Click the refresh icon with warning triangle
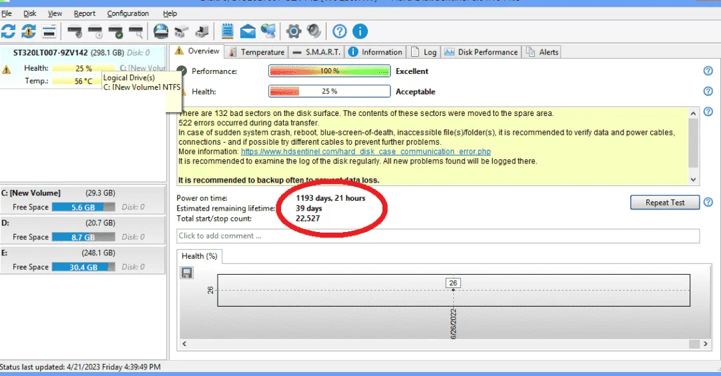Screen dimensions: 721x376 click(x=29, y=31)
